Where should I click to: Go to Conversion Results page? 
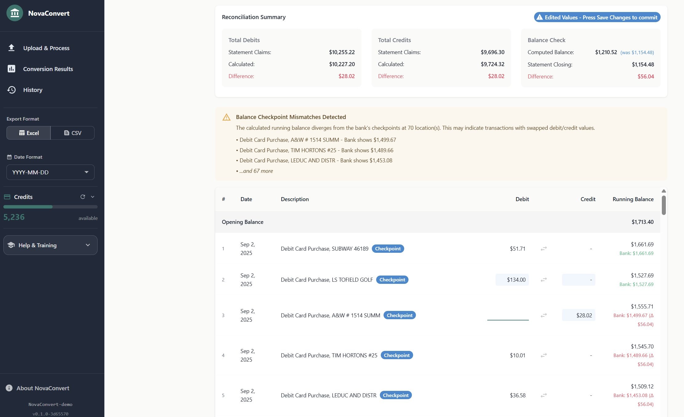48,69
